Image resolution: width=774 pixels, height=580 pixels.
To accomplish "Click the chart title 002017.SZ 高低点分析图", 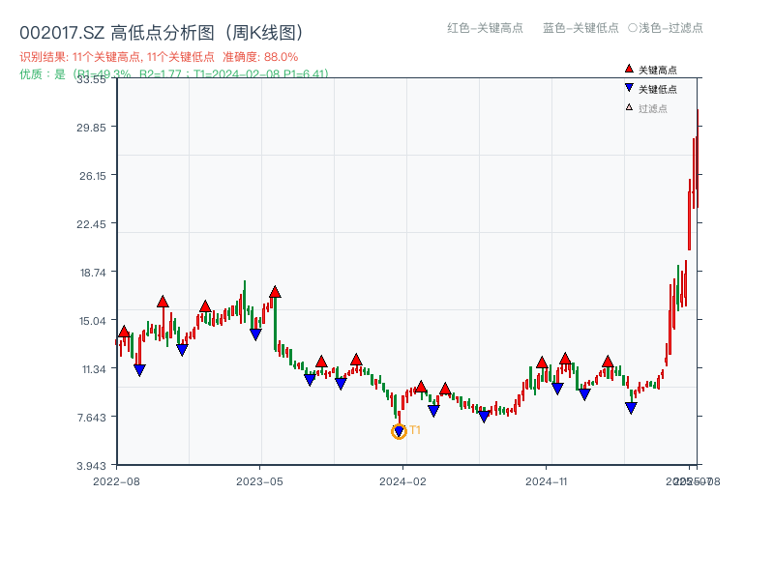I will [162, 33].
